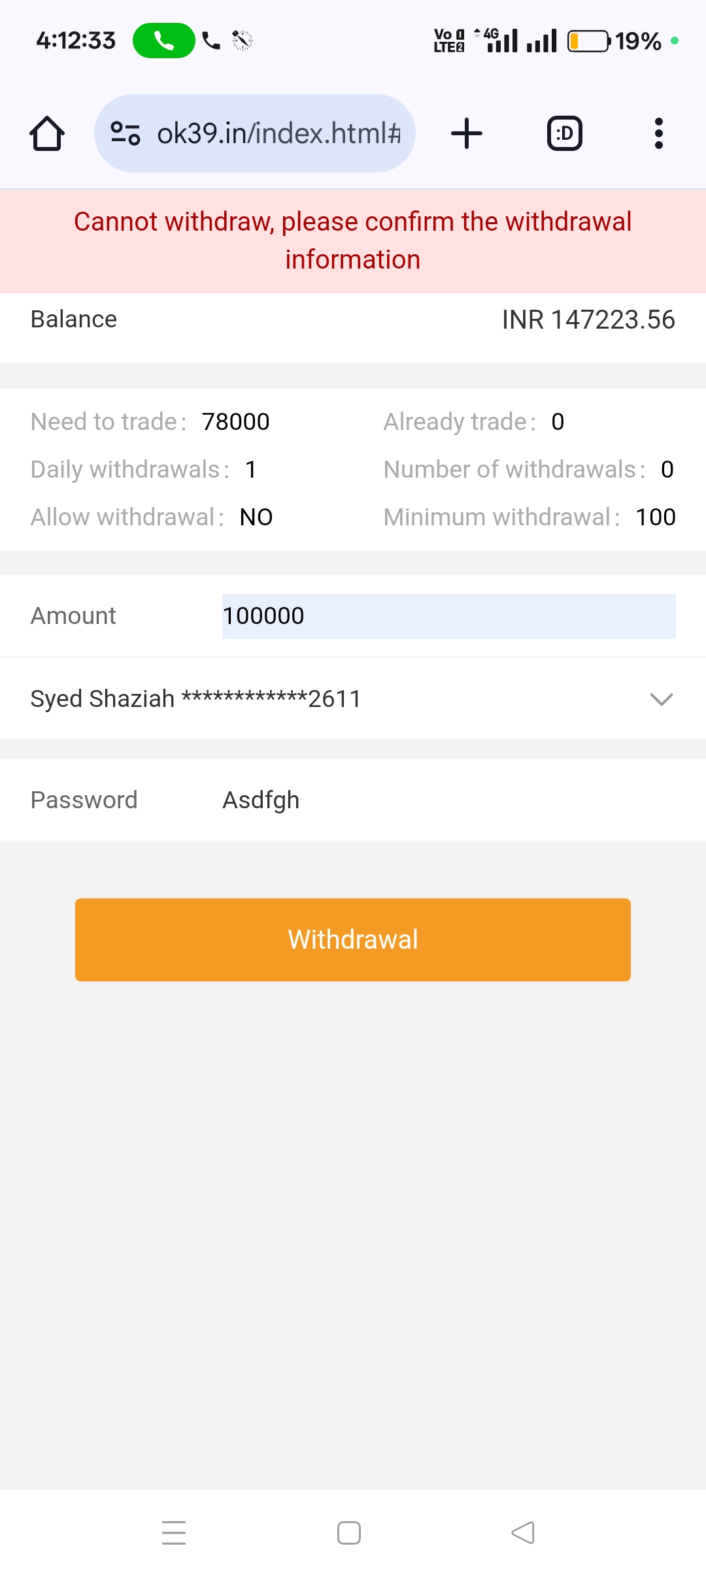
Task: Open the tab switcher icon
Action: tap(564, 133)
